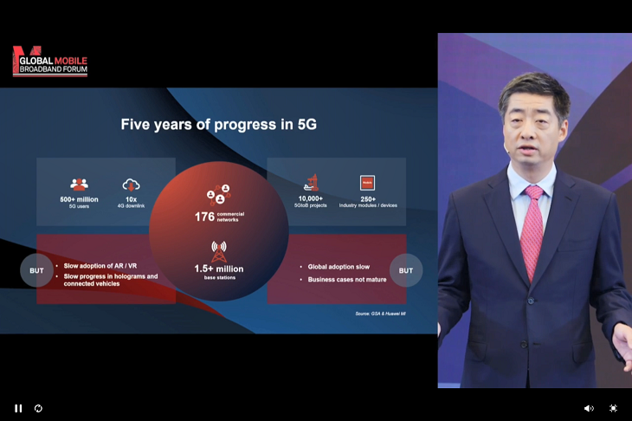
Task: Click the 'Source: GSA & Huawei MI' text
Action: pos(380,314)
